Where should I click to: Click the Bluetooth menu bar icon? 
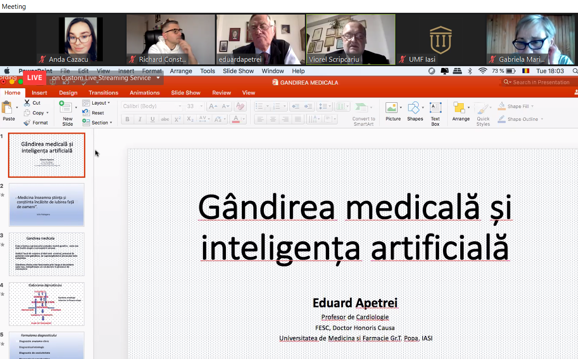[470, 71]
